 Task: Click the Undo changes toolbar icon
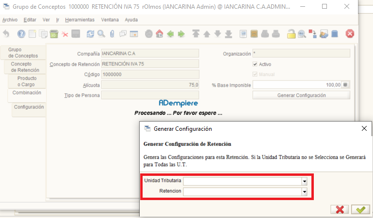[6, 34]
